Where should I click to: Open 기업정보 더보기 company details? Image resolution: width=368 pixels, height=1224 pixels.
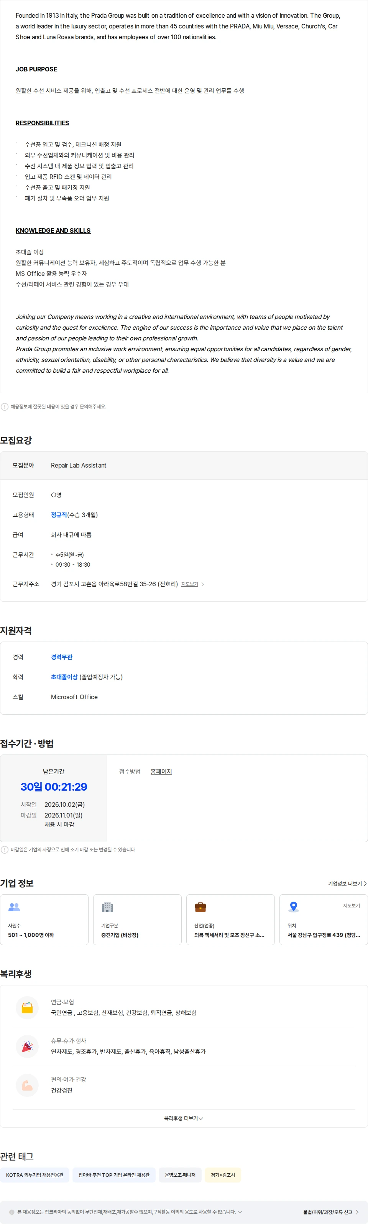point(347,883)
